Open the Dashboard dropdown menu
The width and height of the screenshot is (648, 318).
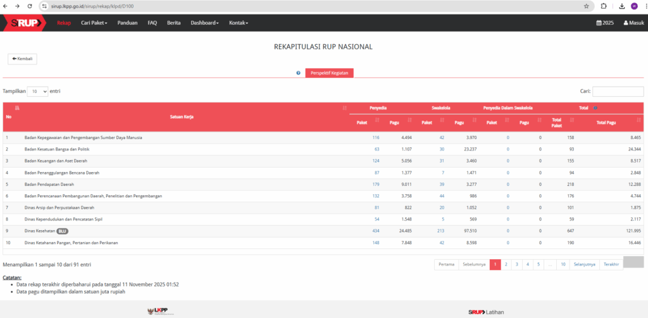coord(204,23)
